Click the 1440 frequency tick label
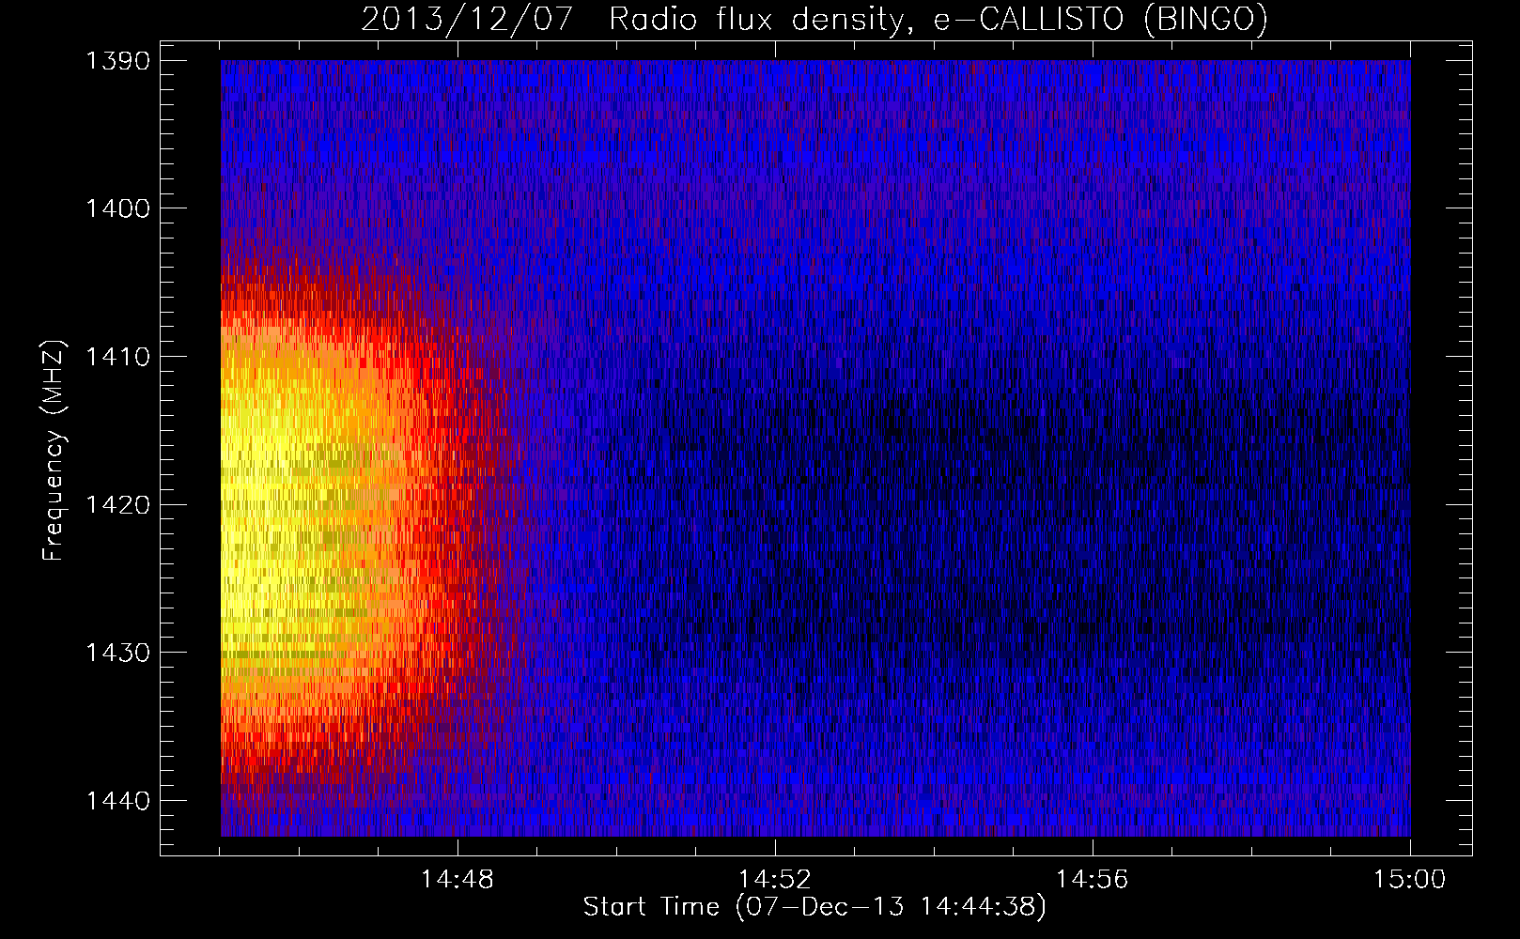Viewport: 1520px width, 939px height. click(x=117, y=801)
